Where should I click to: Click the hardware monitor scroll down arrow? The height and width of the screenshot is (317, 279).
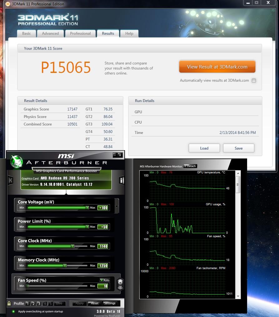[238, 296]
